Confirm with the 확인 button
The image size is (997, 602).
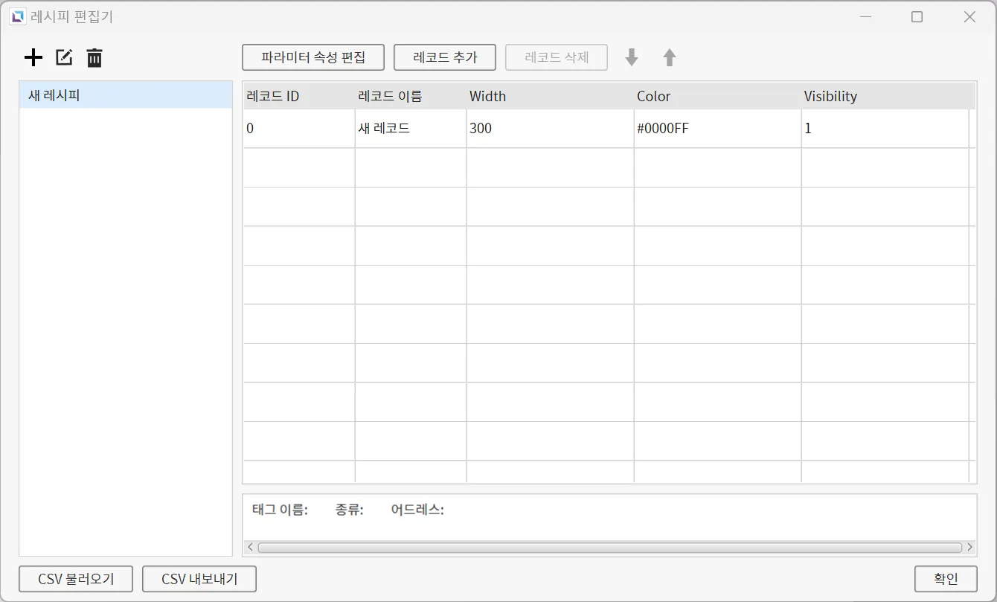946,579
